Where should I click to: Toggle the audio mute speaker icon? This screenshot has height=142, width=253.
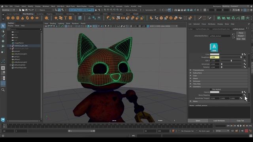pos(242,131)
